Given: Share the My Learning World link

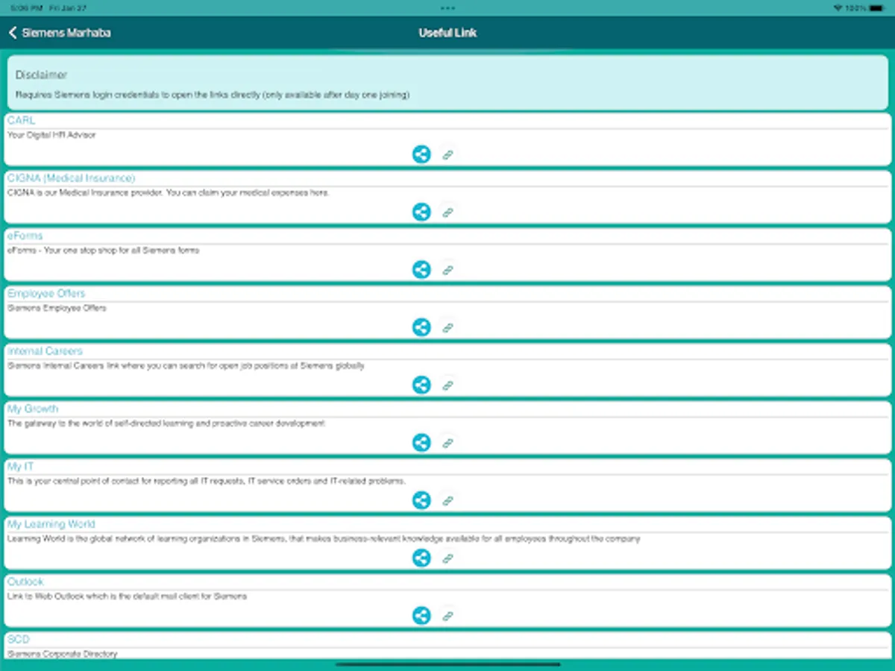Looking at the screenshot, I should (421, 558).
